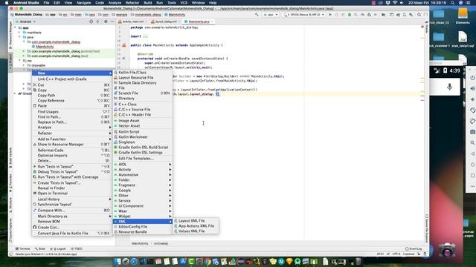Open stok_takip1.sql file on desktop
The width and height of the screenshot is (476, 267).
pos(463,40)
